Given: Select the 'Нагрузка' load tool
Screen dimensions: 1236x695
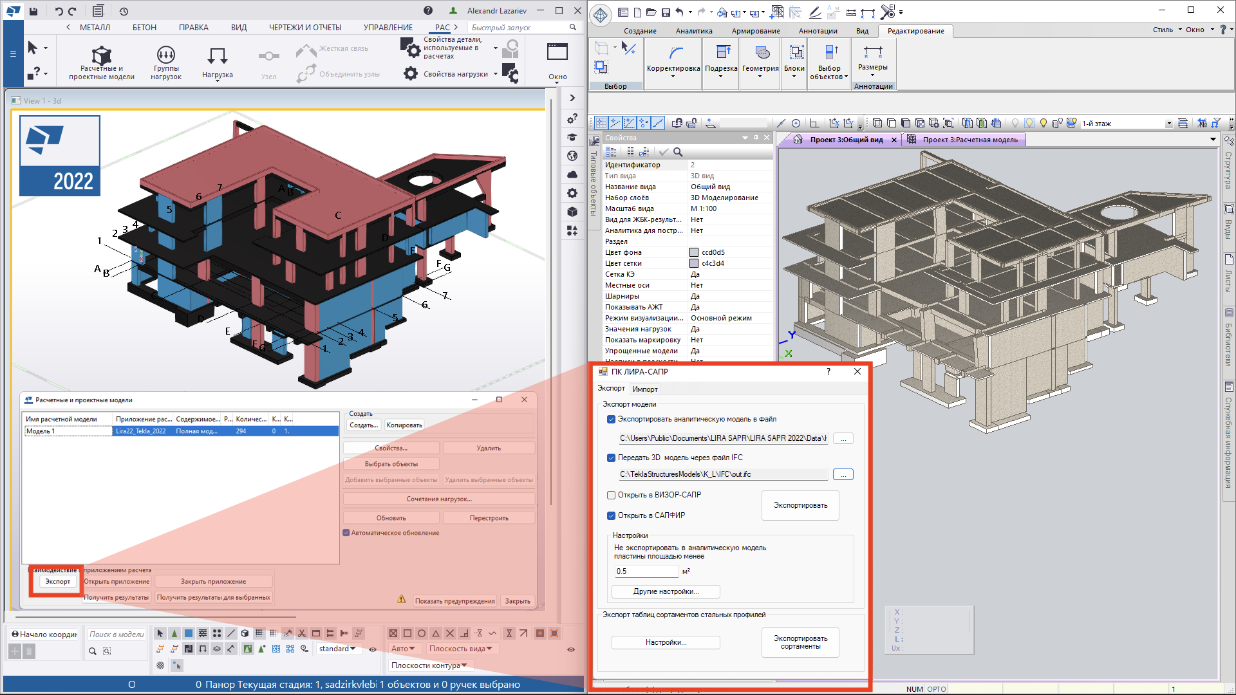Looking at the screenshot, I should 218,63.
